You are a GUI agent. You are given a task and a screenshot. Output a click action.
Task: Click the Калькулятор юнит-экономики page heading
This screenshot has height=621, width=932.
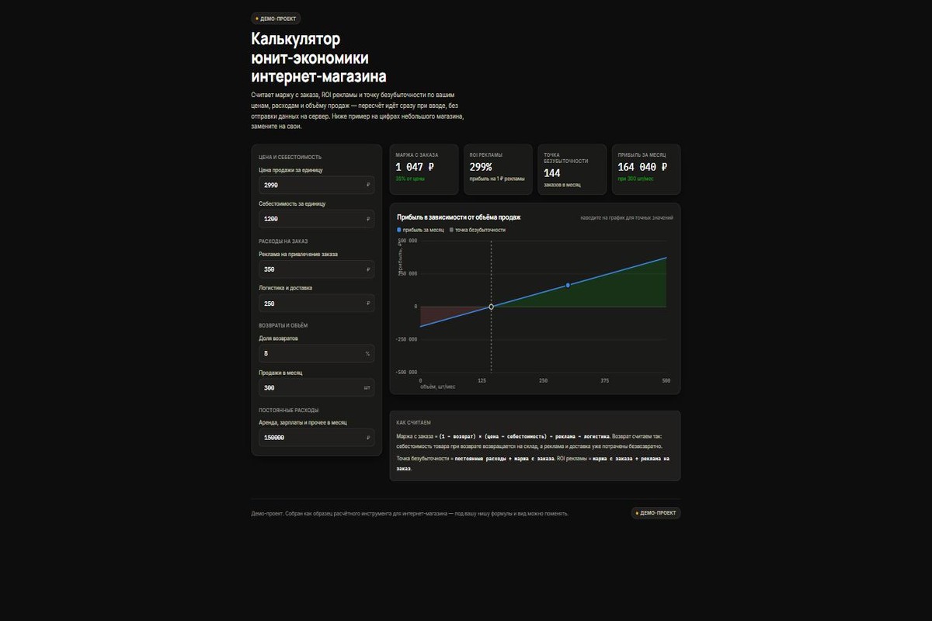[x=319, y=58]
